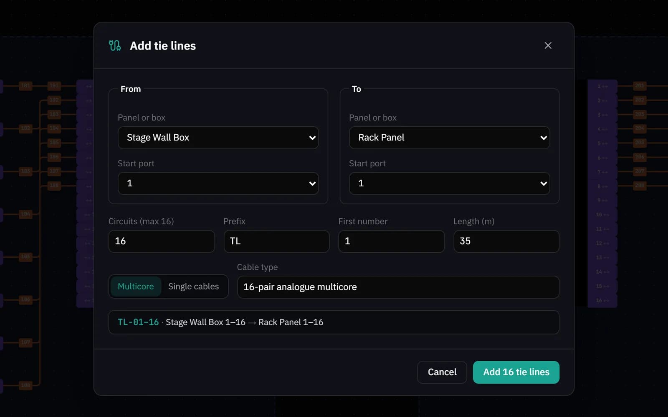Click the 'Add tie lines' dialog title
The image size is (668, 417).
click(x=163, y=45)
